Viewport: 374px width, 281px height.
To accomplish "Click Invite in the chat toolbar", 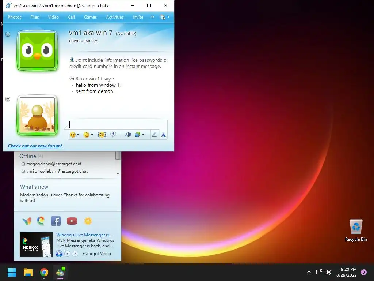I will pyautogui.click(x=138, y=17).
